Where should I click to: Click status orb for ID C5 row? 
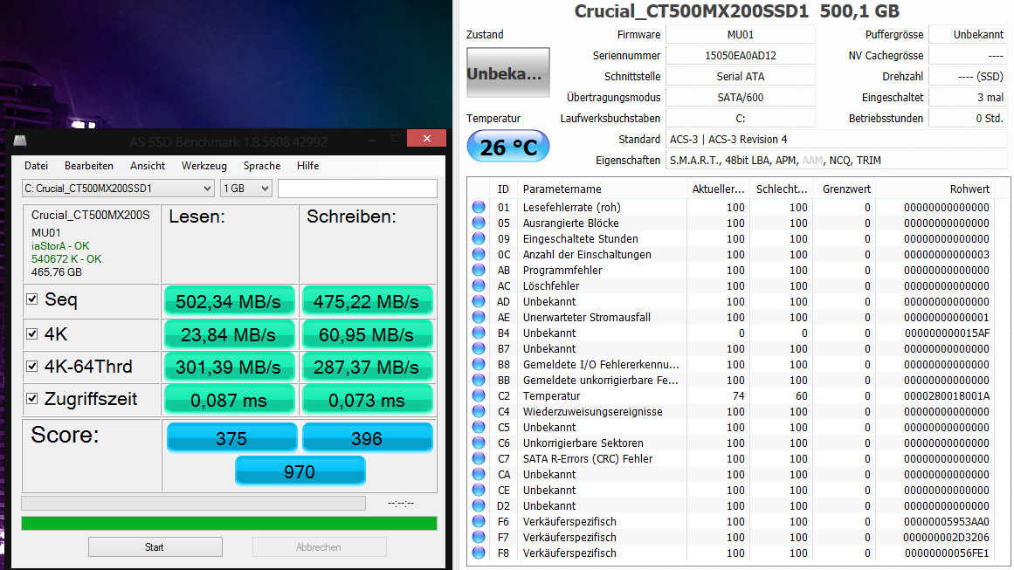[x=479, y=427]
